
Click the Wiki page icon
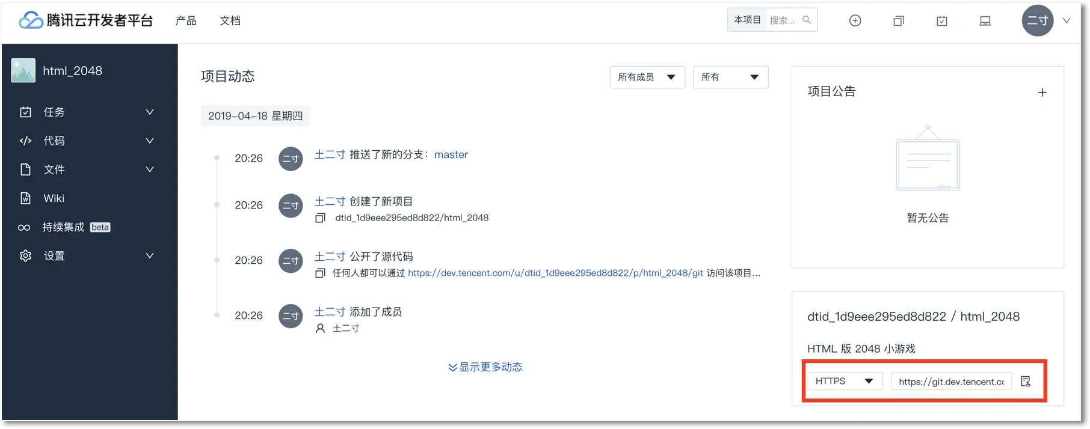click(x=25, y=198)
